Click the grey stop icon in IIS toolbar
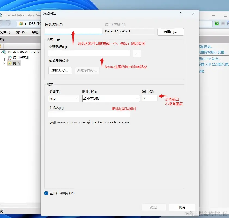The image size is (229, 218). click(223, 23)
